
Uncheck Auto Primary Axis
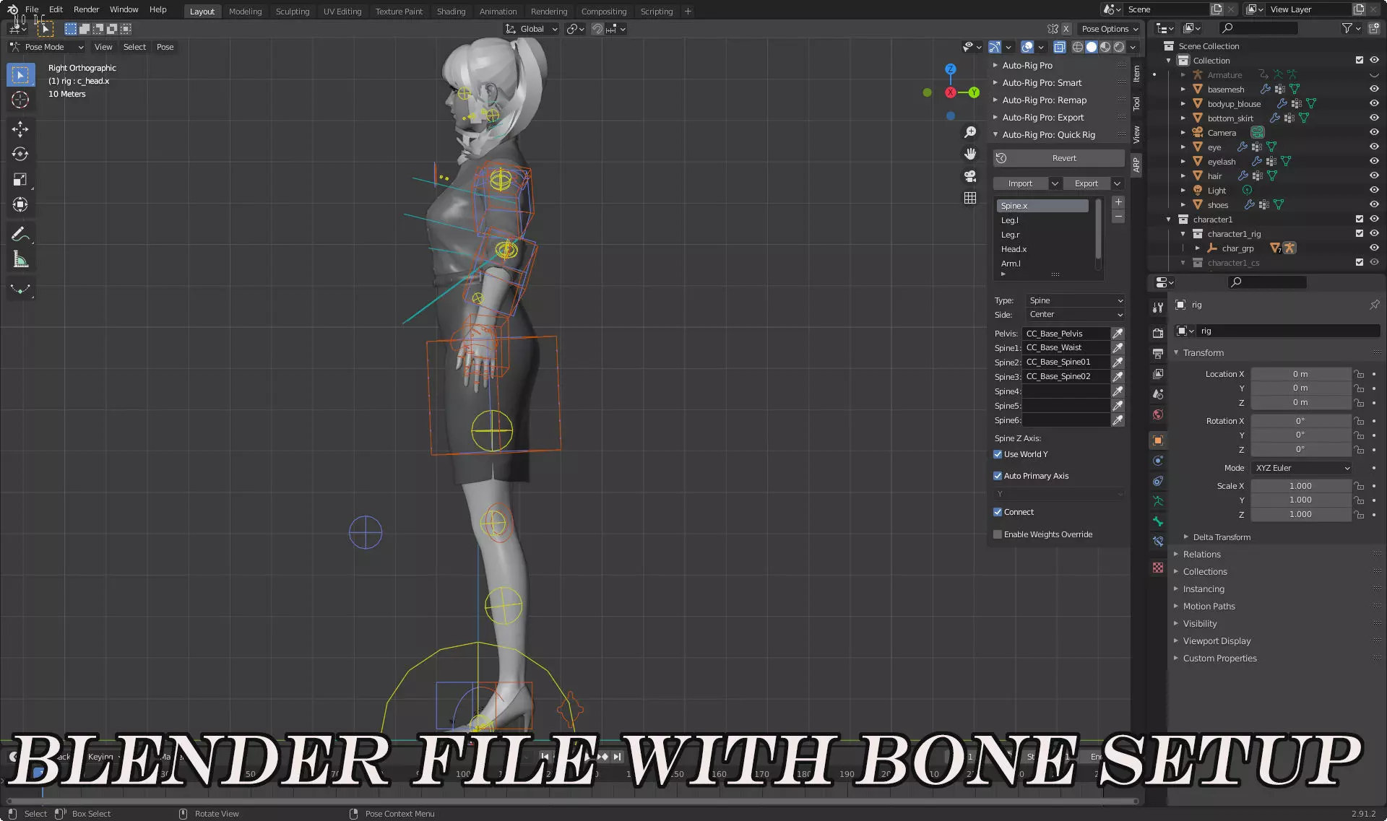(x=998, y=476)
